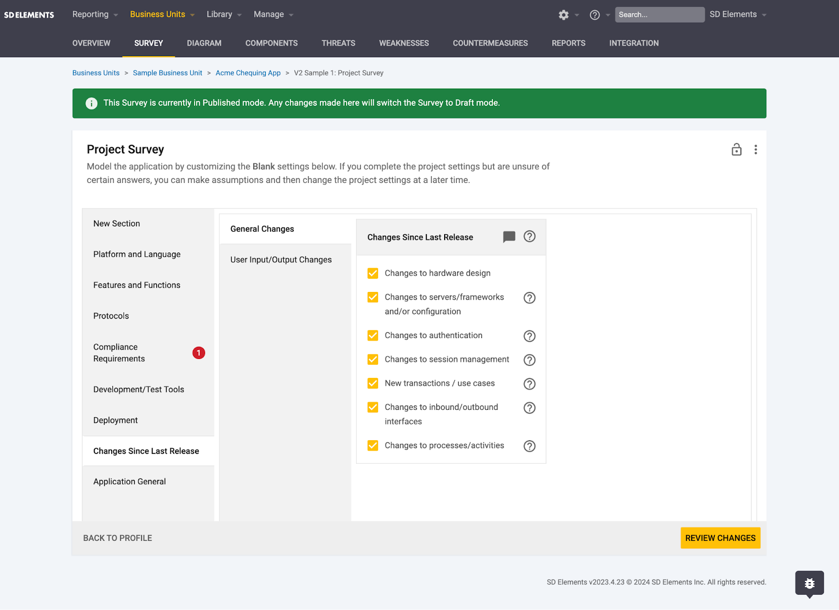Show help for inbound/outbound interfaces
839x610 pixels.
(530, 408)
